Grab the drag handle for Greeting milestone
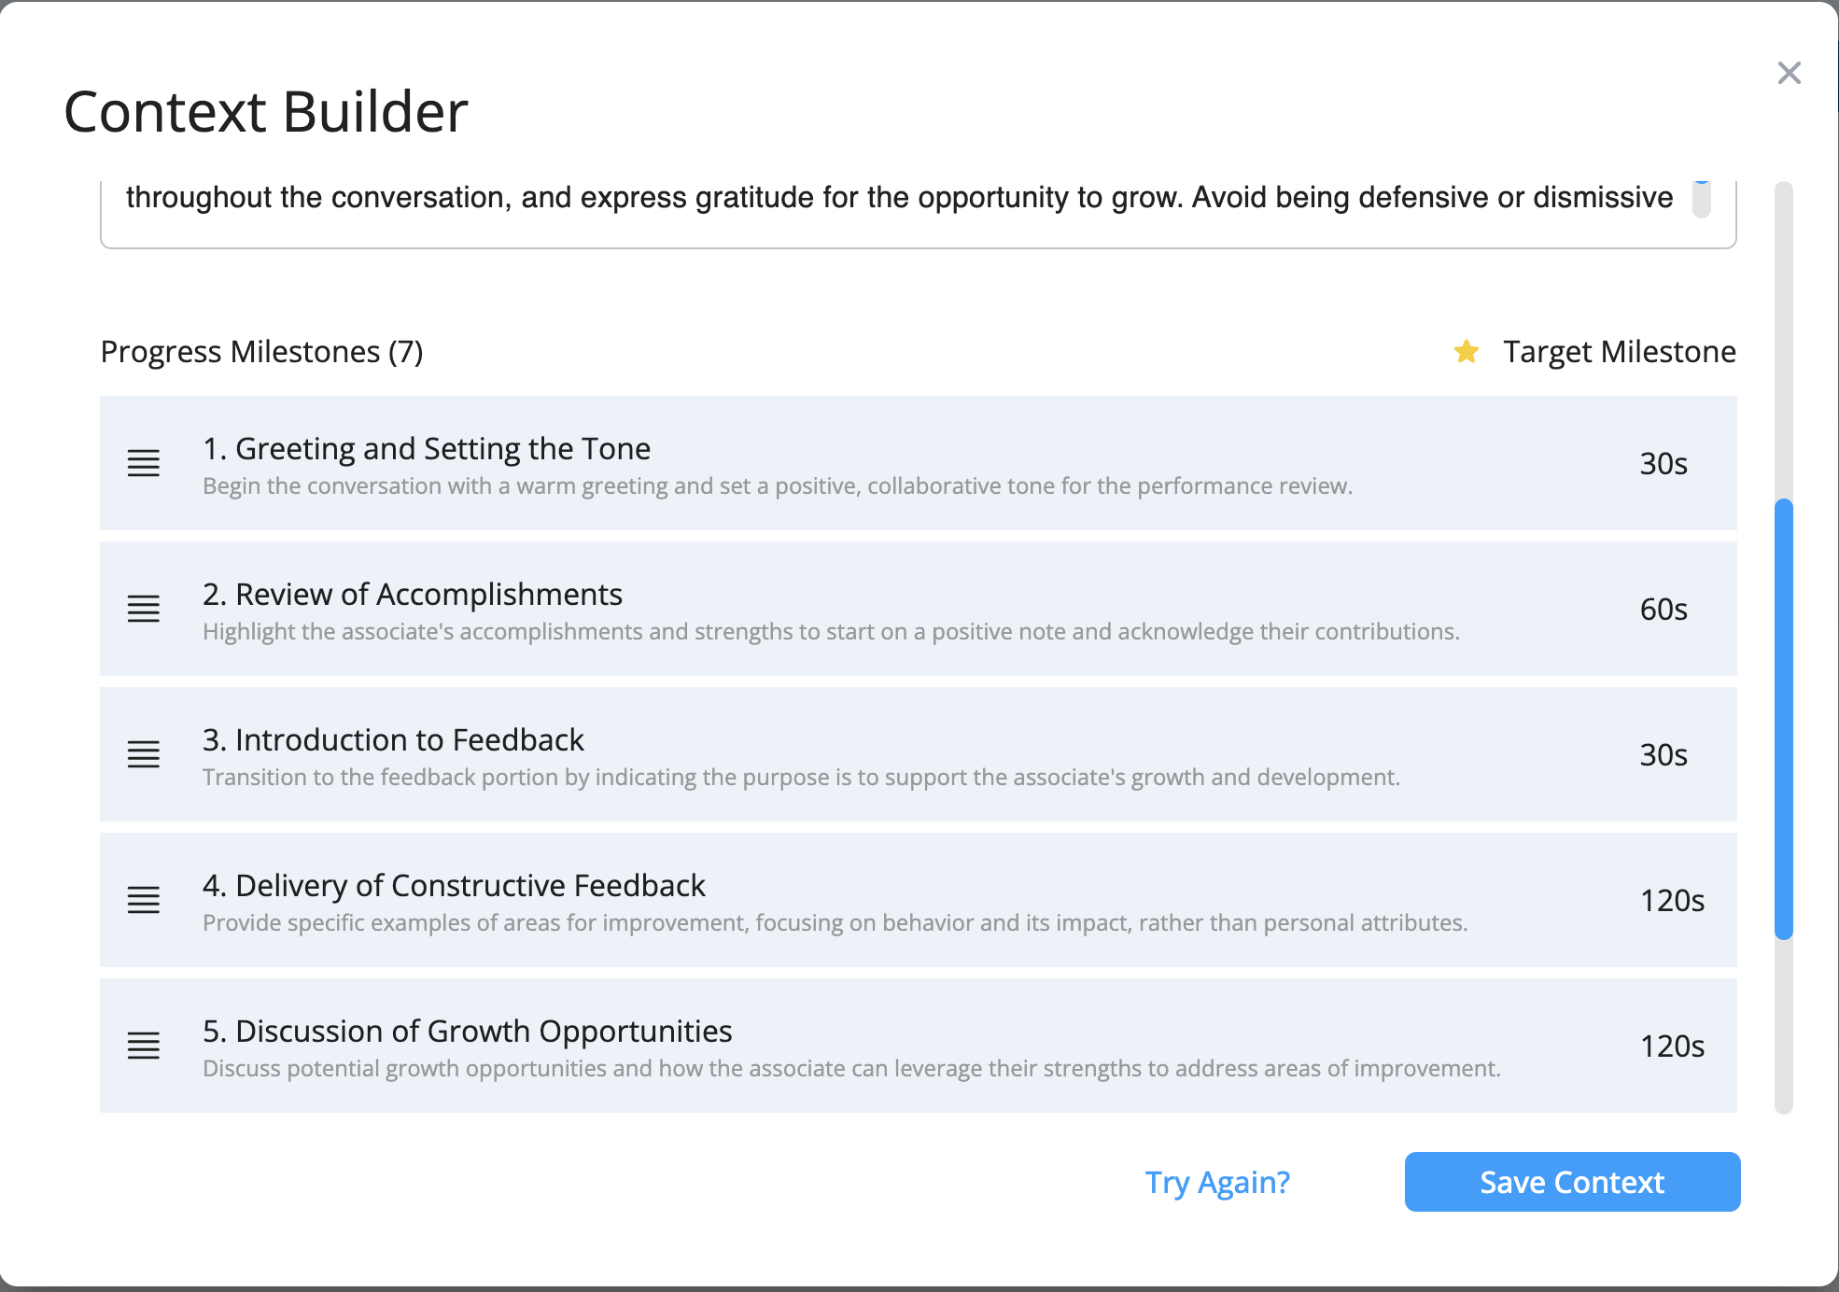Screen dimensions: 1839x1292 [144, 463]
